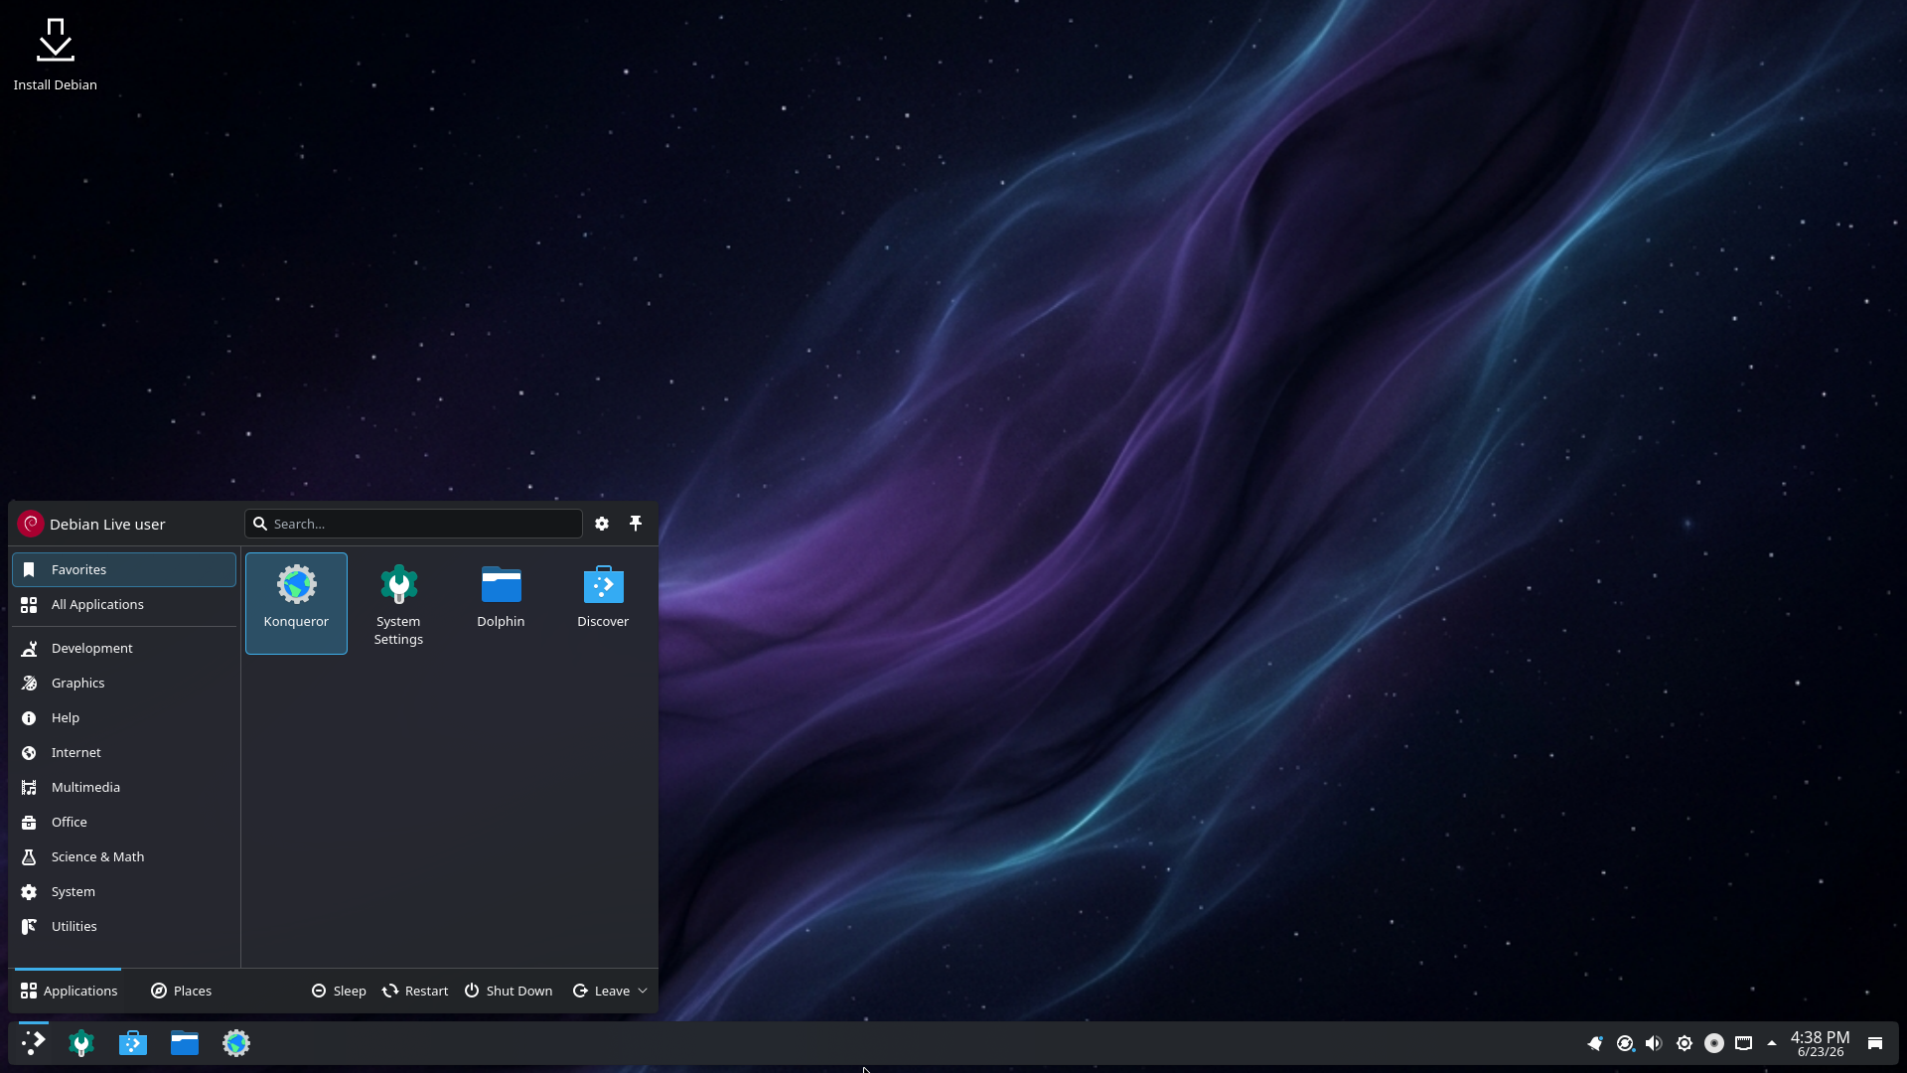Click the launcher configure gear icon
This screenshot has height=1073, width=1907.
[x=602, y=524]
